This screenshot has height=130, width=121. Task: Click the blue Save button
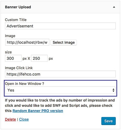(x=109, y=121)
